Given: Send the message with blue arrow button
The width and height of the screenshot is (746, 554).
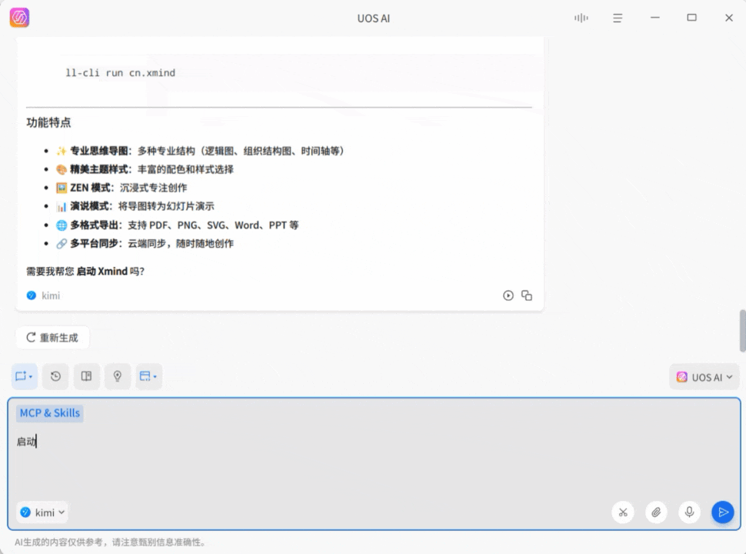Looking at the screenshot, I should coord(722,512).
